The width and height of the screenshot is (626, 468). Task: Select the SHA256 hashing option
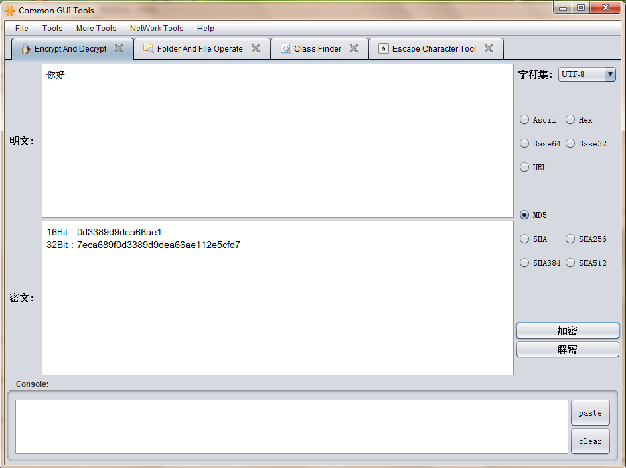click(x=570, y=239)
